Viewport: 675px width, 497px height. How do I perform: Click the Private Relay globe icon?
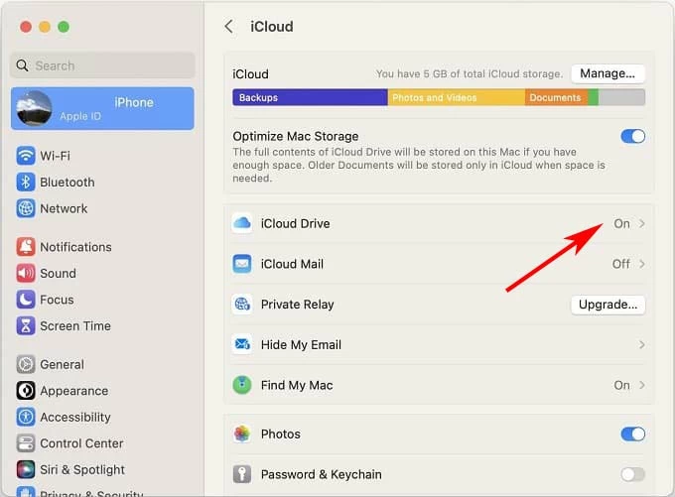tap(242, 305)
